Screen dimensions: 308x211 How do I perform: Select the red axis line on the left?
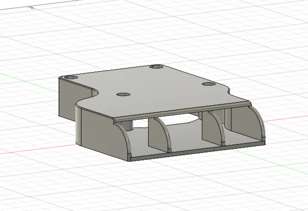[38, 149]
